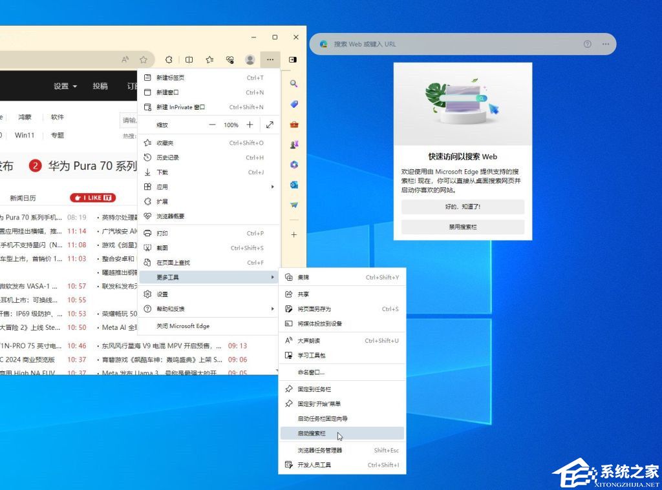
Task: Select 在页面上查找 menu item
Action: (209, 263)
